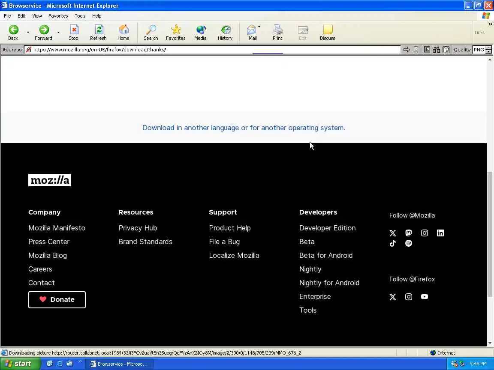The height and width of the screenshot is (370, 494).
Task: Print the page with Print icon
Action: point(277,33)
